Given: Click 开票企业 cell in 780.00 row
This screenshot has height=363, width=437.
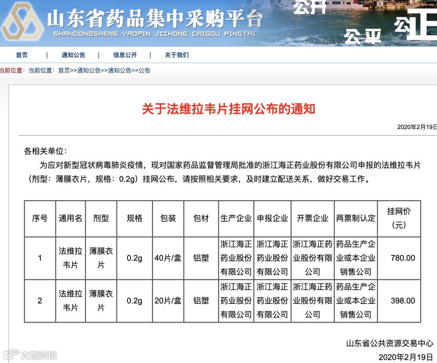Looking at the screenshot, I should tap(312, 258).
